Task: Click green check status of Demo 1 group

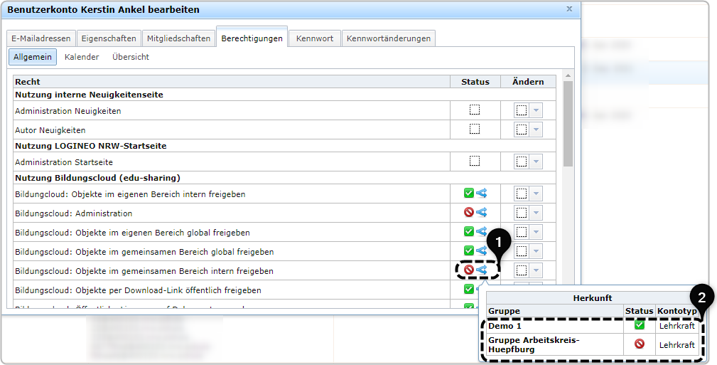Action: 639,325
